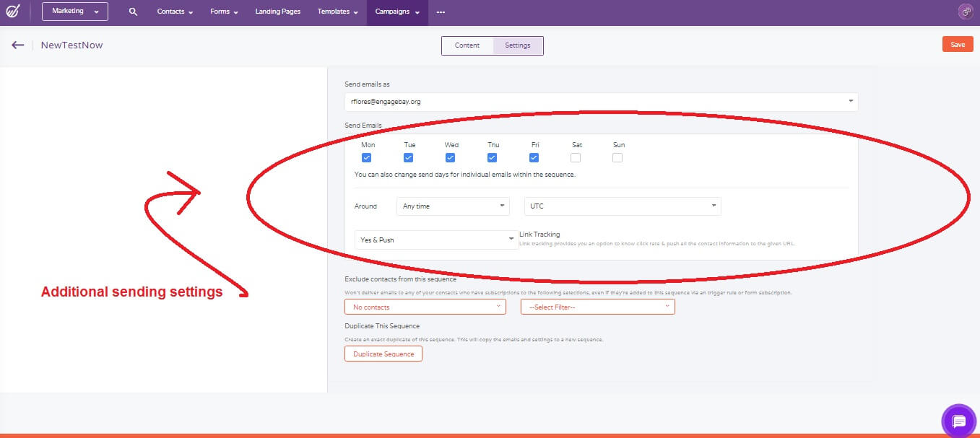Save the sequence settings
The image size is (980, 438).
click(x=957, y=44)
